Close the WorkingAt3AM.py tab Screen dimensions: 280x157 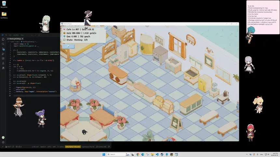[22, 39]
